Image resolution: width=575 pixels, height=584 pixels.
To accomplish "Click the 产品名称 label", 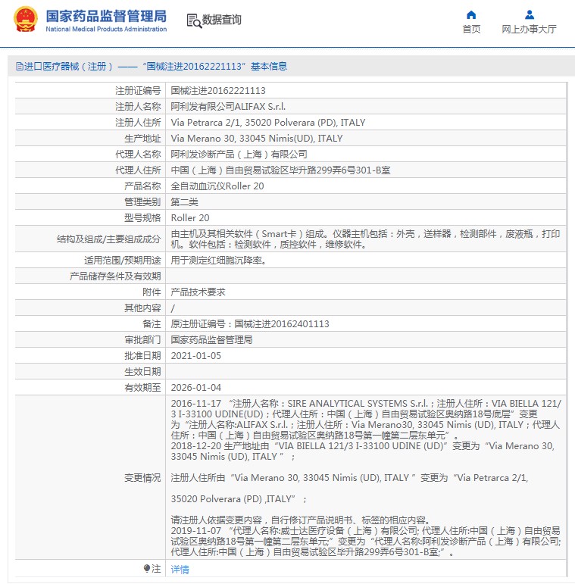I will (x=142, y=186).
